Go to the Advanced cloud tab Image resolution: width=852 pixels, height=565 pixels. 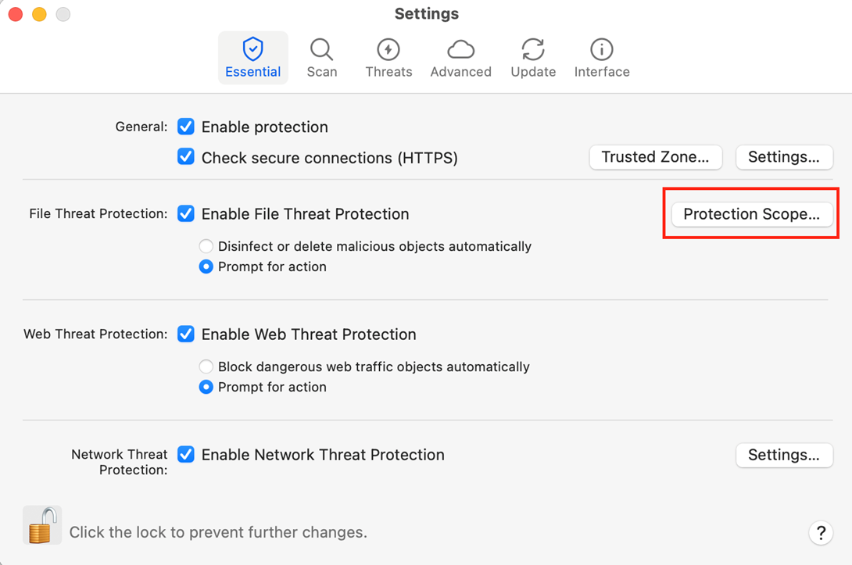pos(460,58)
